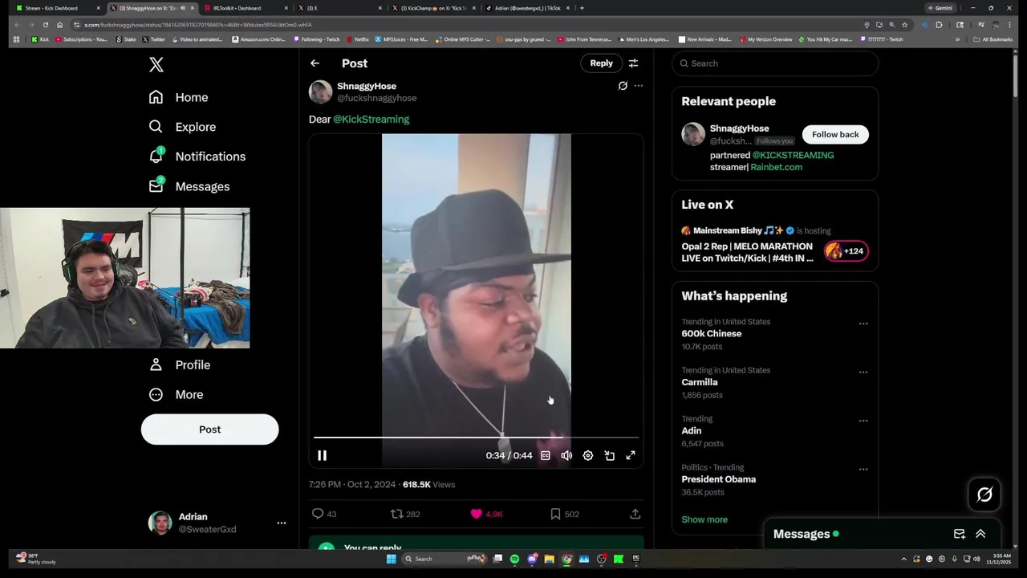Screen dimensions: 1027x578
Task: Open the More menu in sidebar
Action: tap(177, 394)
